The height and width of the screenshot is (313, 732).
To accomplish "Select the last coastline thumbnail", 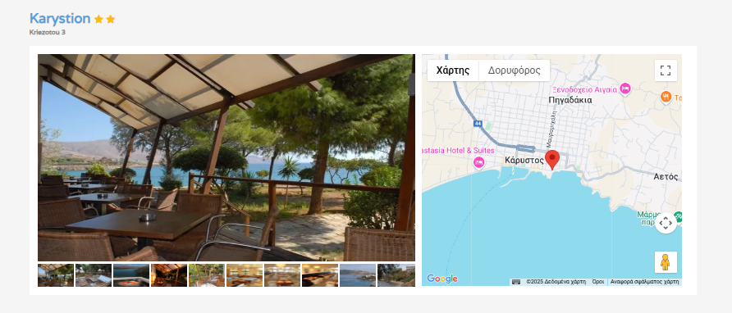I will 396,275.
